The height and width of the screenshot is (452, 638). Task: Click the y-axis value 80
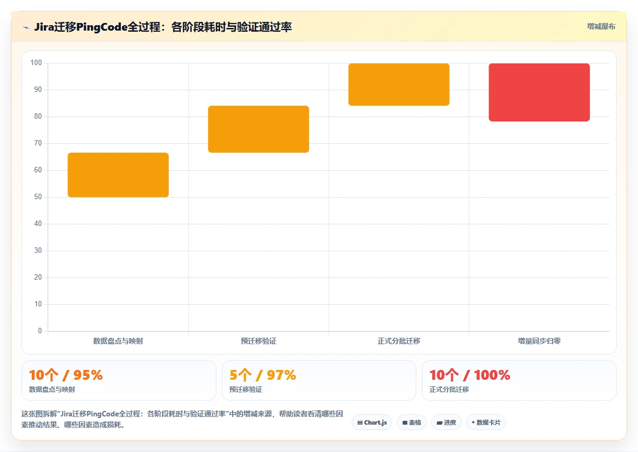38,116
